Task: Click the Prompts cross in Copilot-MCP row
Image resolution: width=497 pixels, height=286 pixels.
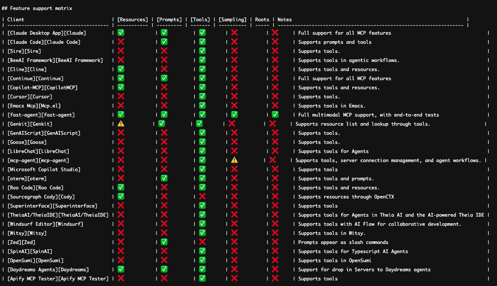Action: click(x=164, y=87)
